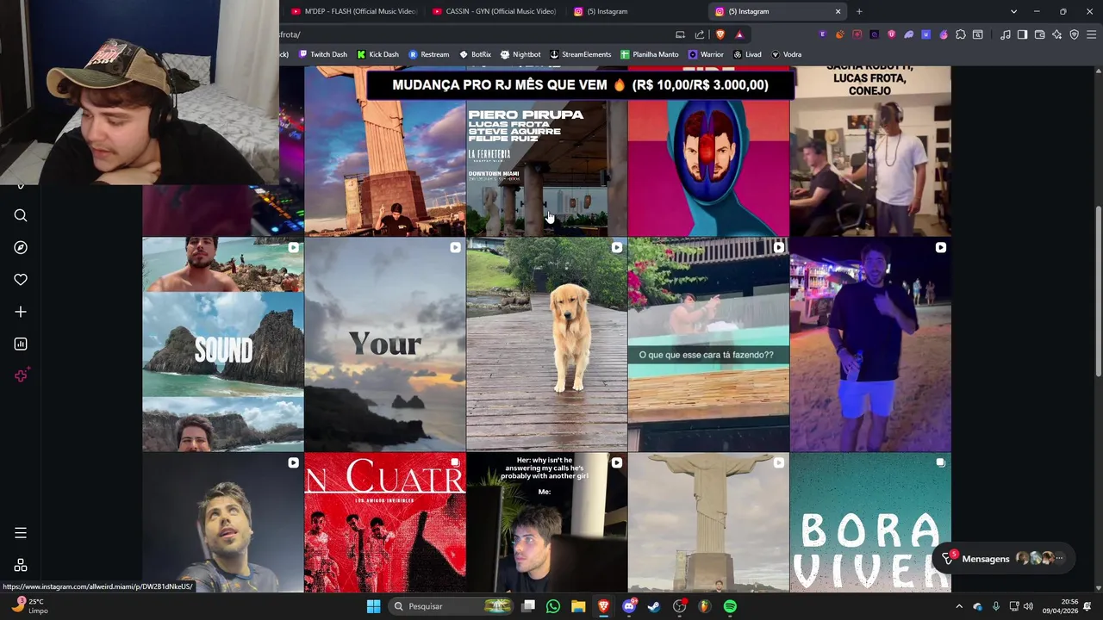
Task: Click the taskbar volume speaker icon
Action: [x=1029, y=606]
